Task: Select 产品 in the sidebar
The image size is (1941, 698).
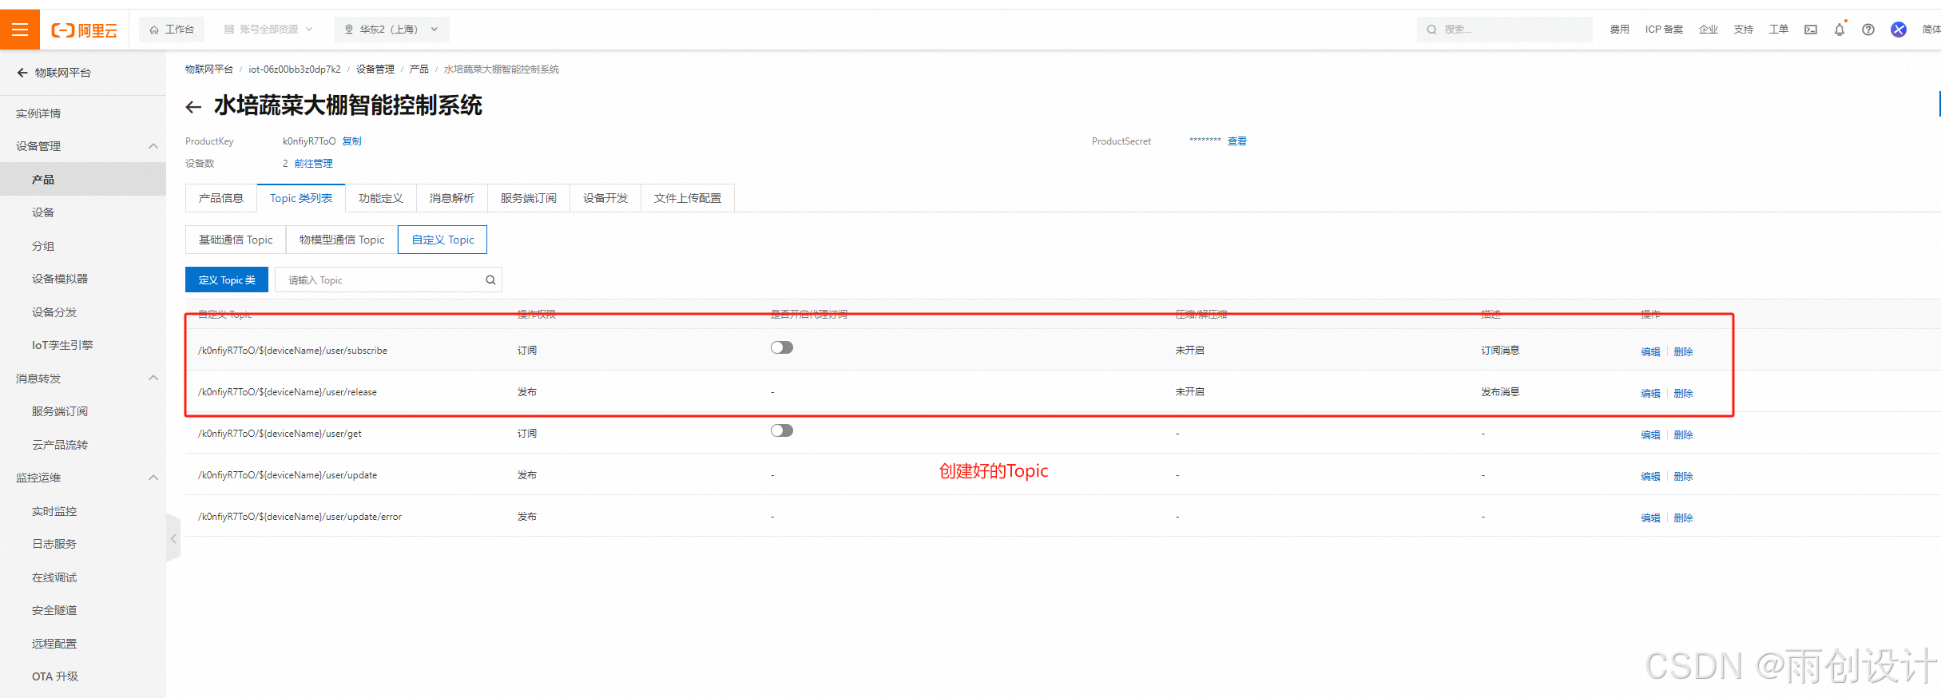Action: point(83,180)
